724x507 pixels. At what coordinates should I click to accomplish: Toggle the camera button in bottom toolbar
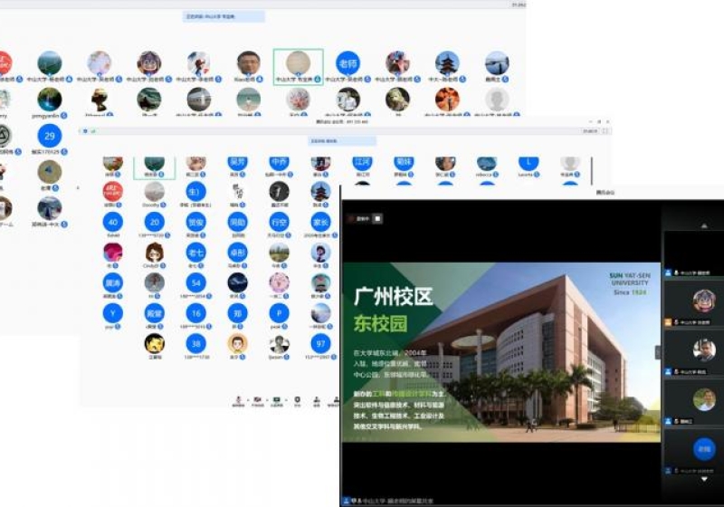(x=258, y=400)
